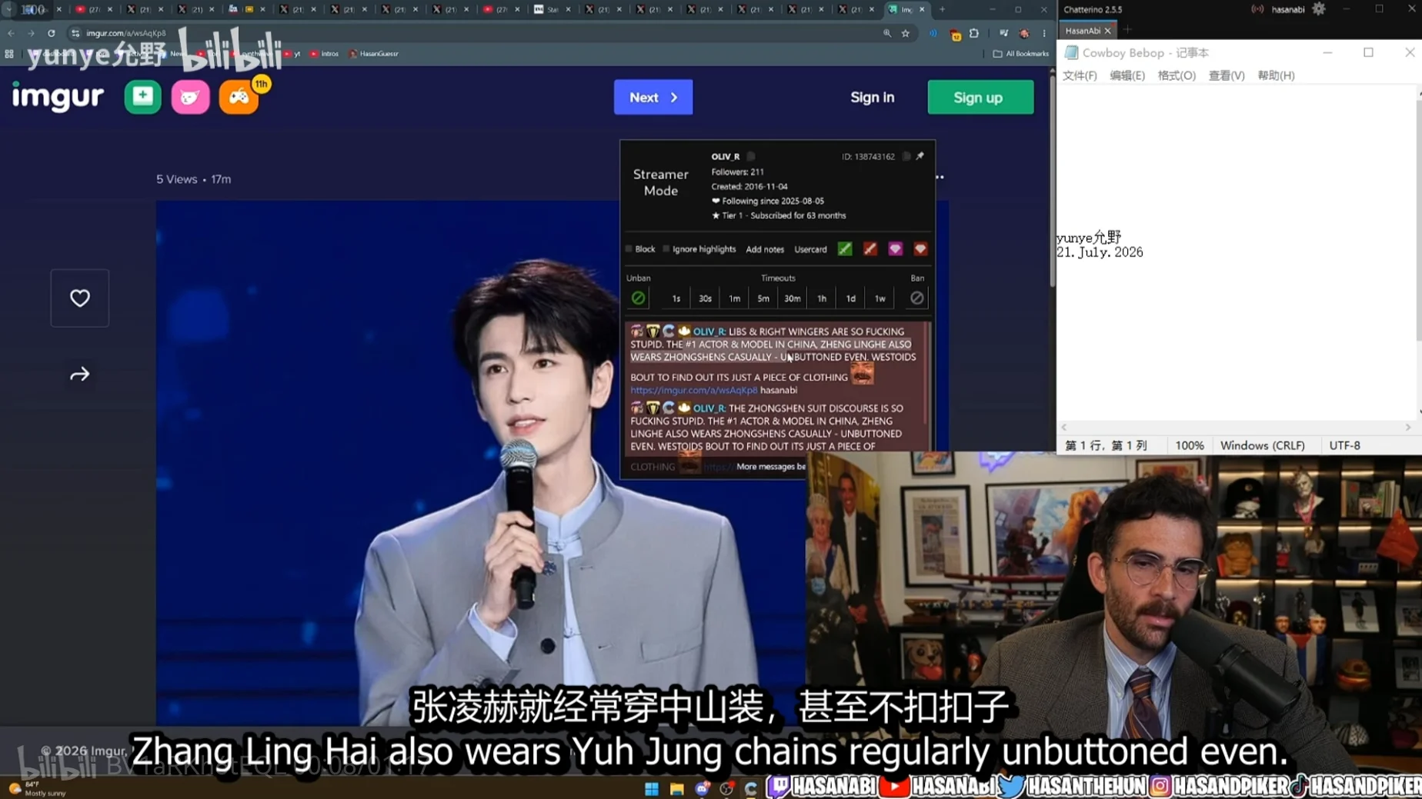Click Sign in on Imgur
The image size is (1422, 799).
(872, 98)
